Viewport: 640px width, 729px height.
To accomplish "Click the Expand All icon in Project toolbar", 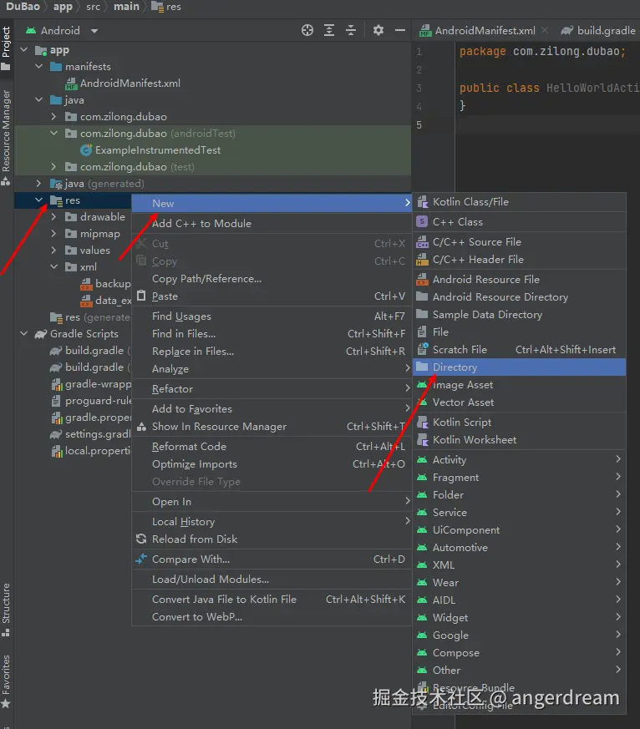I will [x=329, y=31].
